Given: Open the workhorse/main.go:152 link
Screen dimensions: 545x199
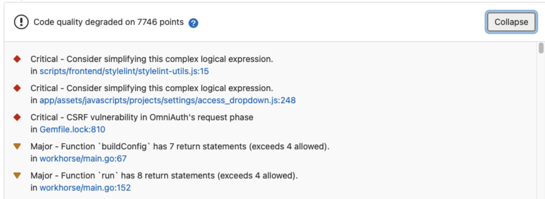Looking at the screenshot, I should tap(85, 188).
